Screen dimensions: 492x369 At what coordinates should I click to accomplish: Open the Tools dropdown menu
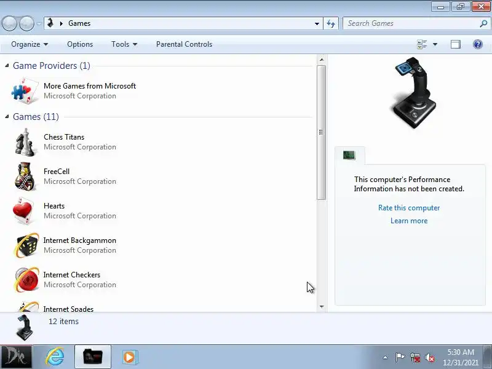tap(124, 44)
